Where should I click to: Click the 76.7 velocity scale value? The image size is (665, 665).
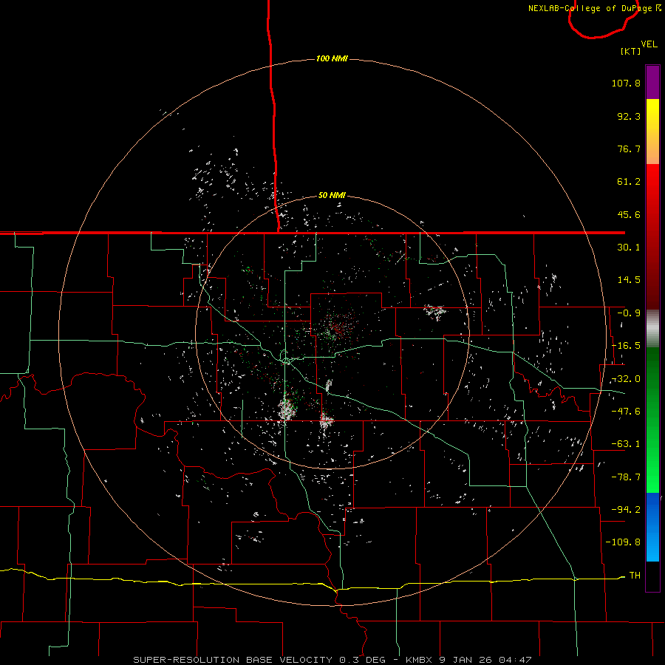tap(629, 149)
